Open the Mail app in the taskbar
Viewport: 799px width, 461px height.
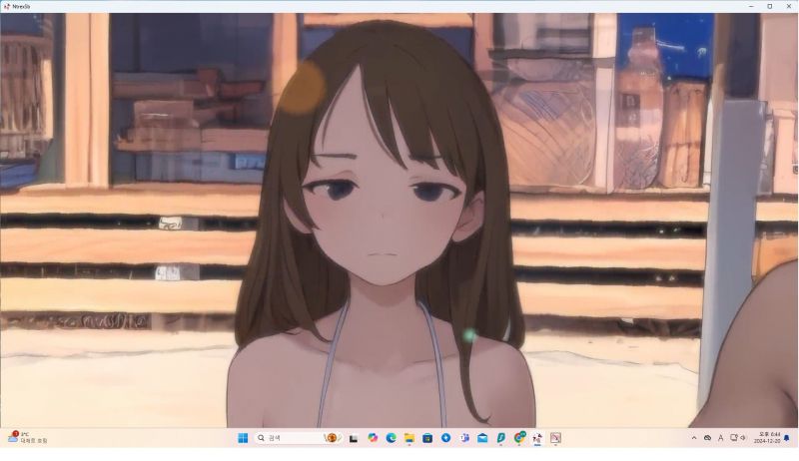click(482, 438)
